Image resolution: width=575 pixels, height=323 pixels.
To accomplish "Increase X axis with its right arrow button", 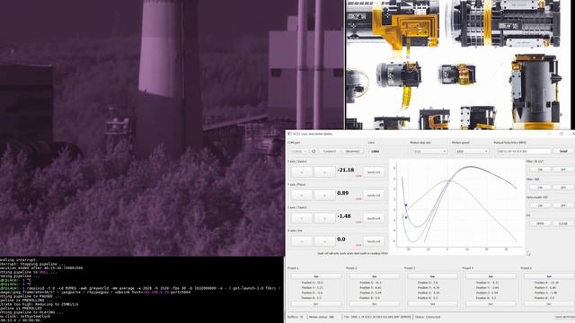I will [324, 172].
